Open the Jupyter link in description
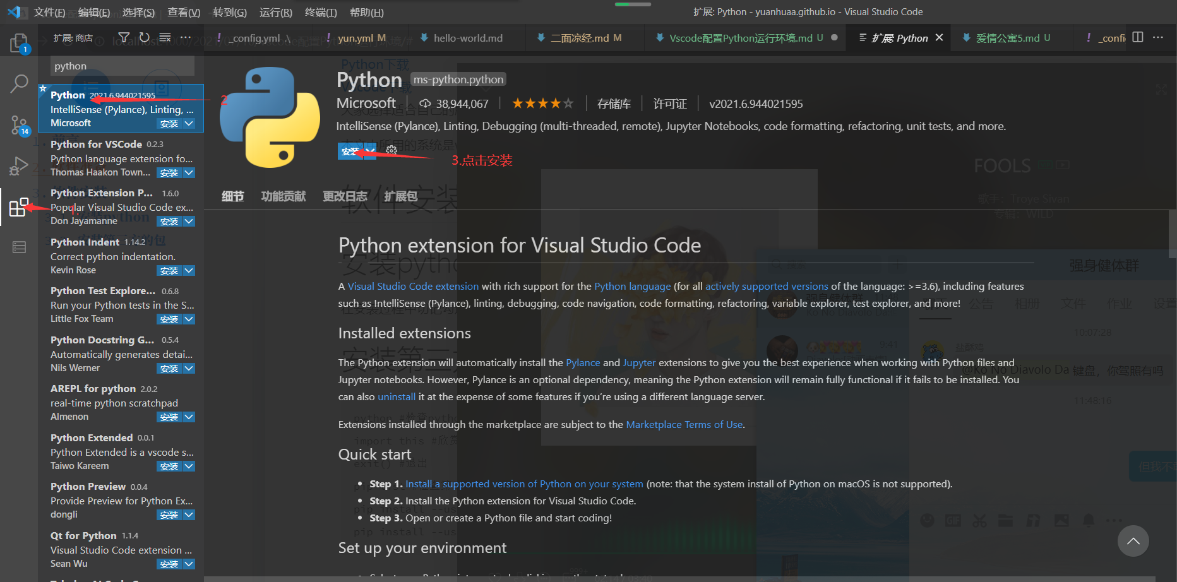Image resolution: width=1177 pixels, height=582 pixels. point(639,363)
